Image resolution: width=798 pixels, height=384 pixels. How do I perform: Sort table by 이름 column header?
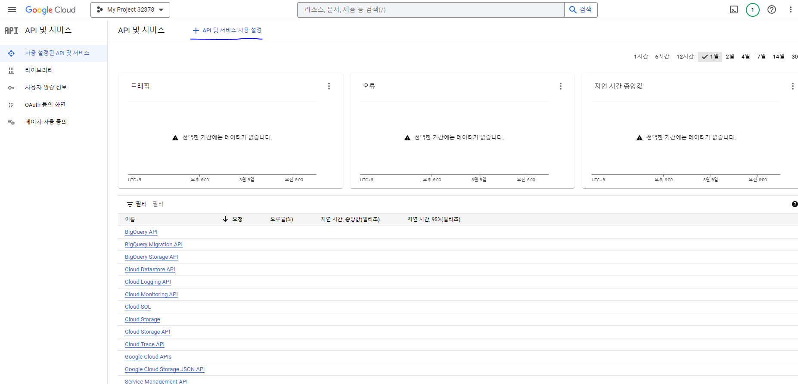130,219
